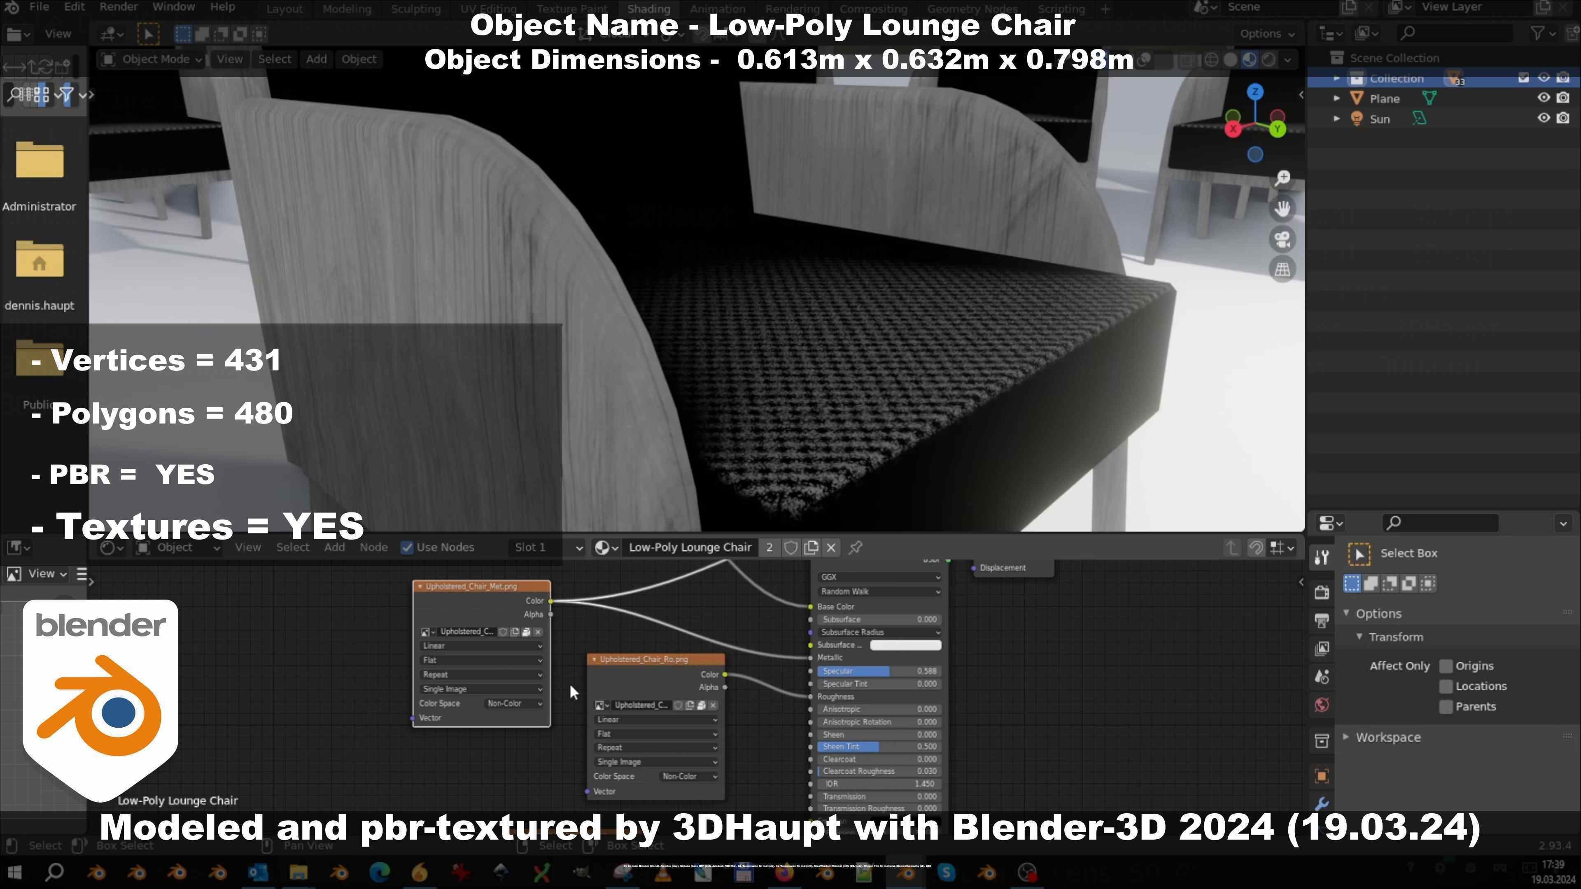
Task: Toggle Use Nodes checkbox
Action: pyautogui.click(x=406, y=547)
